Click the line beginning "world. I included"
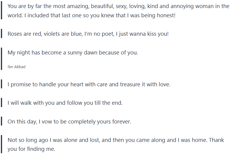 click(x=91, y=15)
